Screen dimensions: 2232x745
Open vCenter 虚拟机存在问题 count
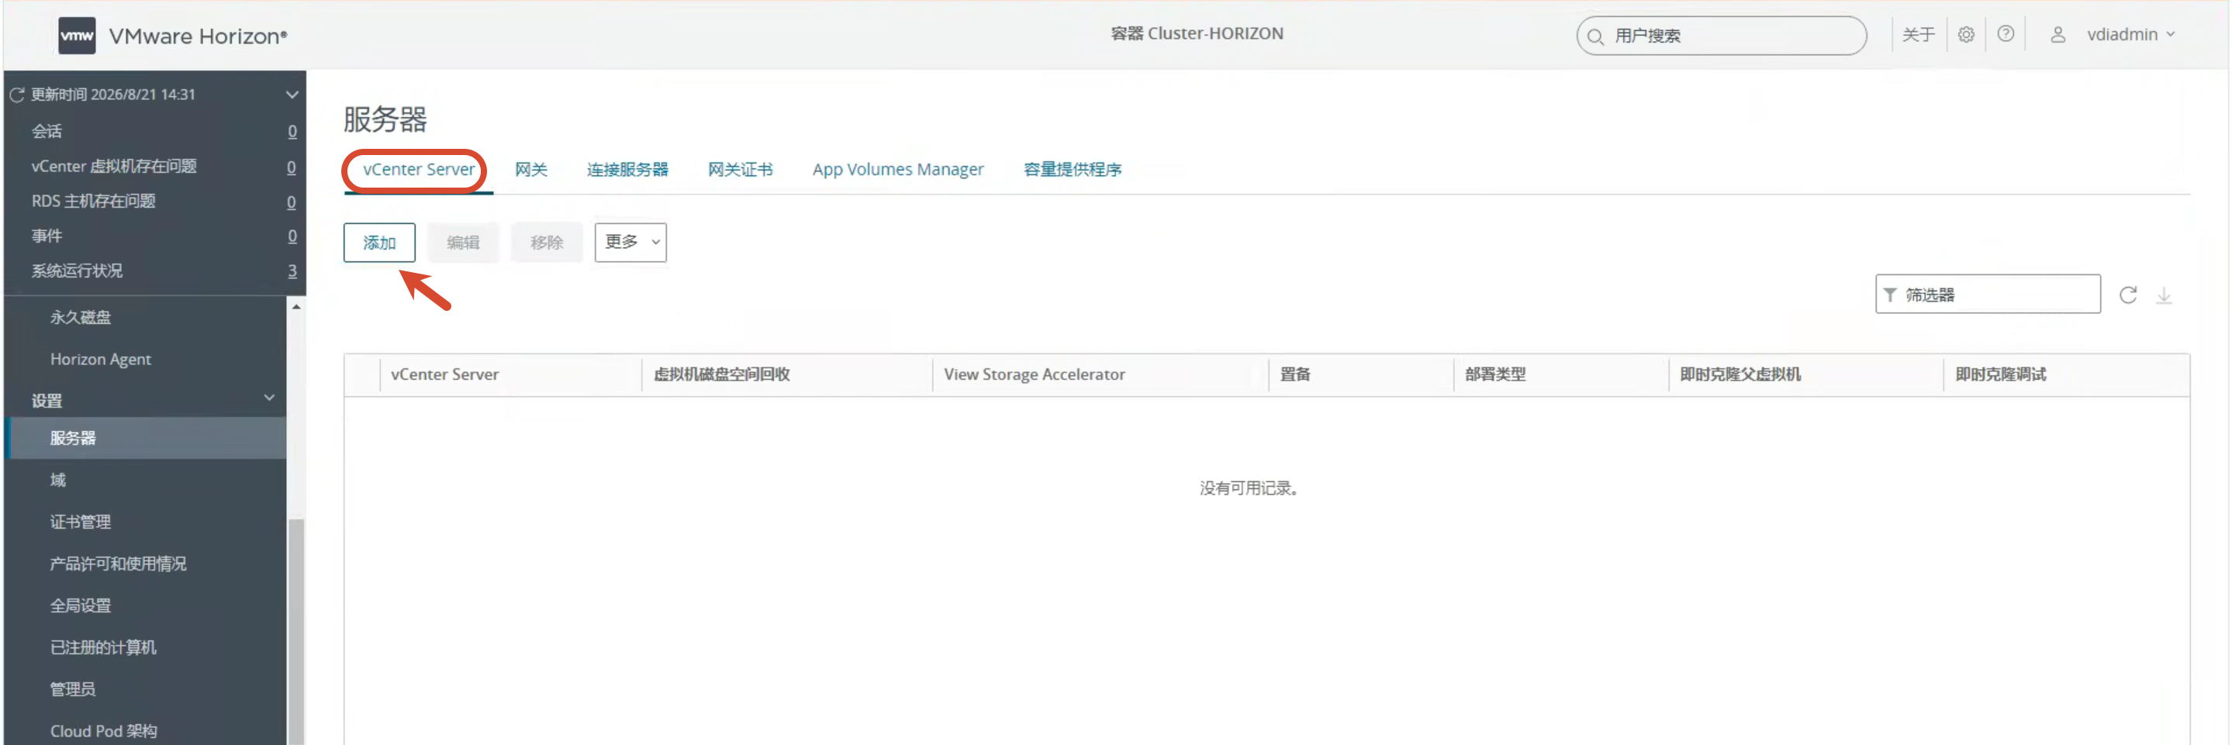[x=292, y=167]
